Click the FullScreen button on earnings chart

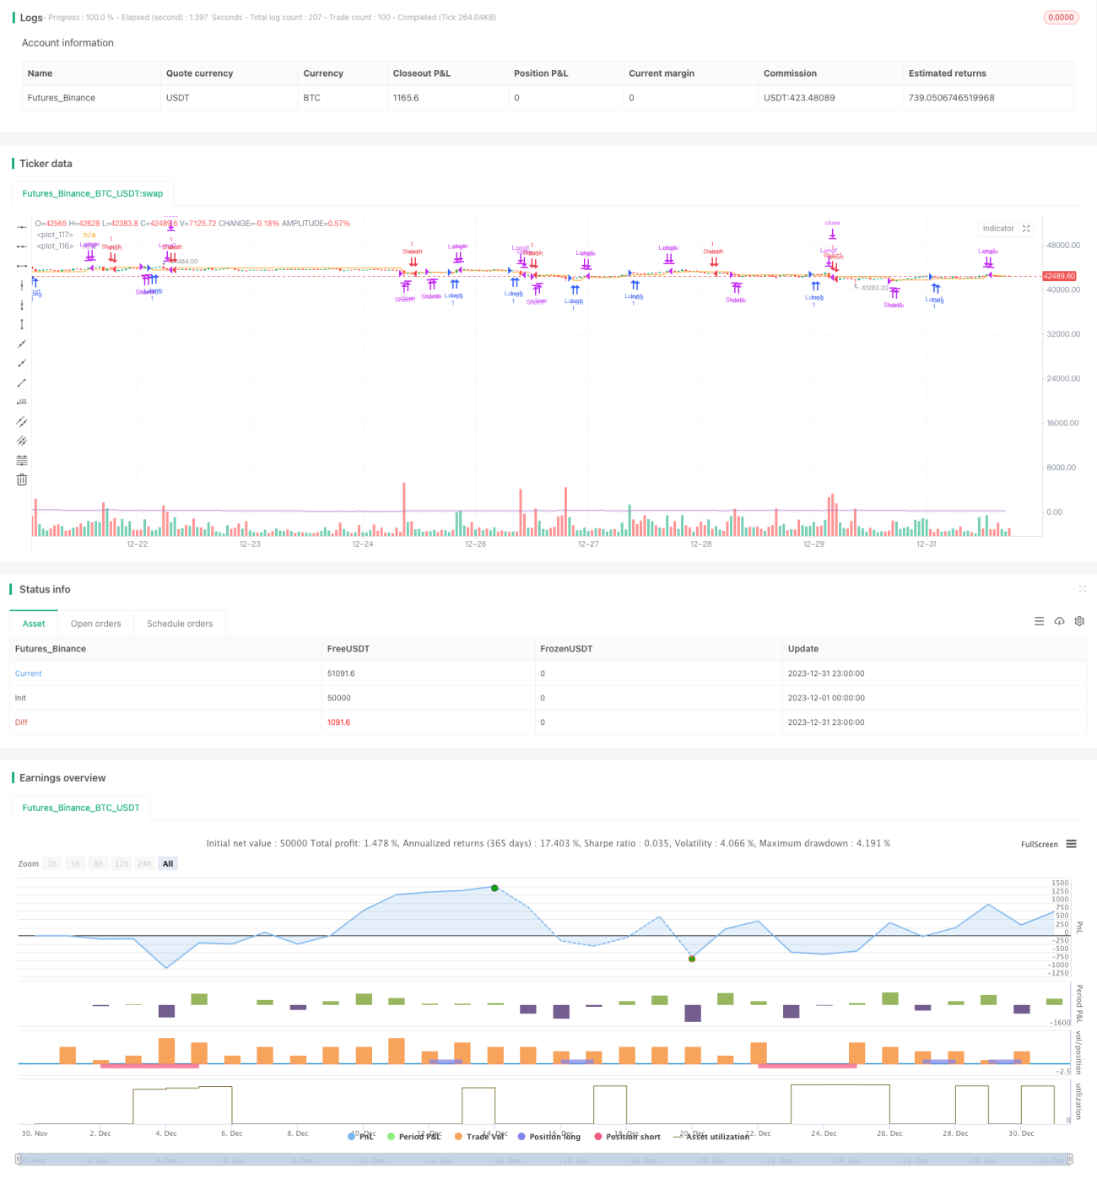1039,844
